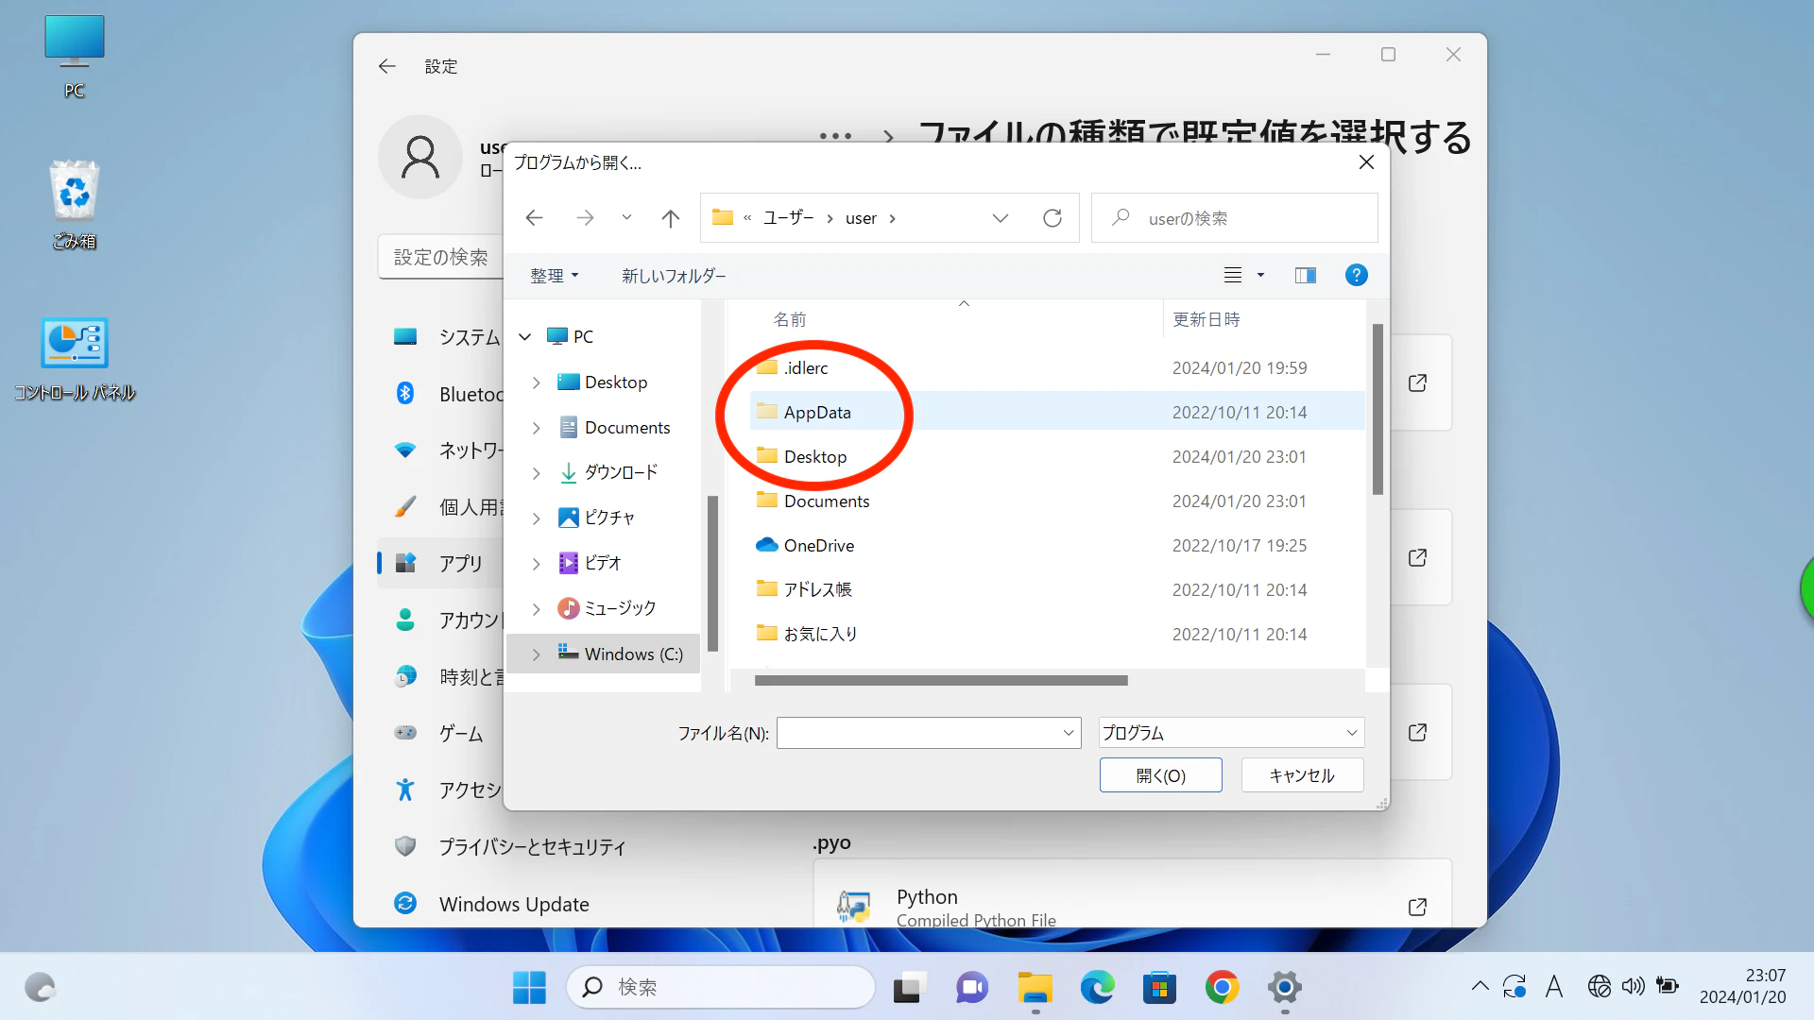
Task: Click the 開く(O) button
Action: pos(1160,775)
